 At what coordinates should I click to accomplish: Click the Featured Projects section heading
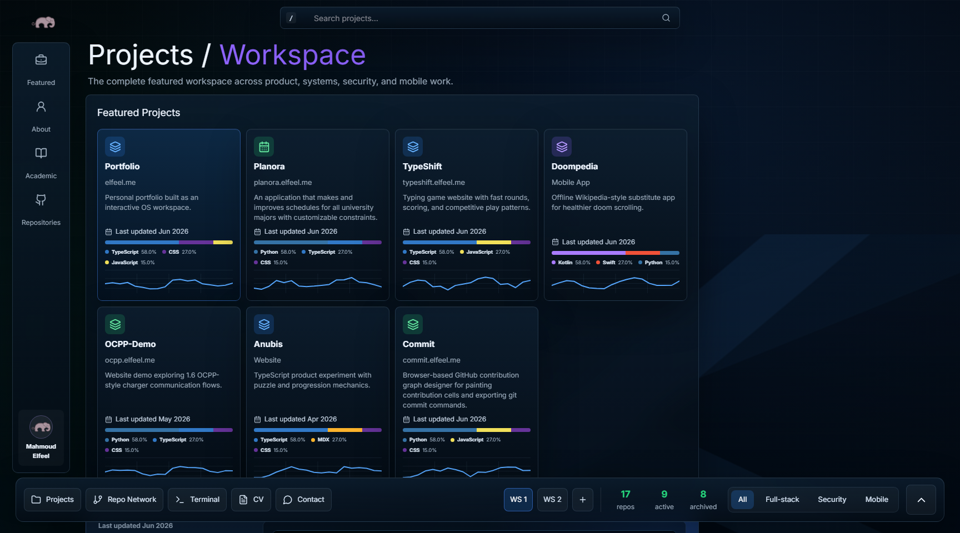[x=139, y=113]
